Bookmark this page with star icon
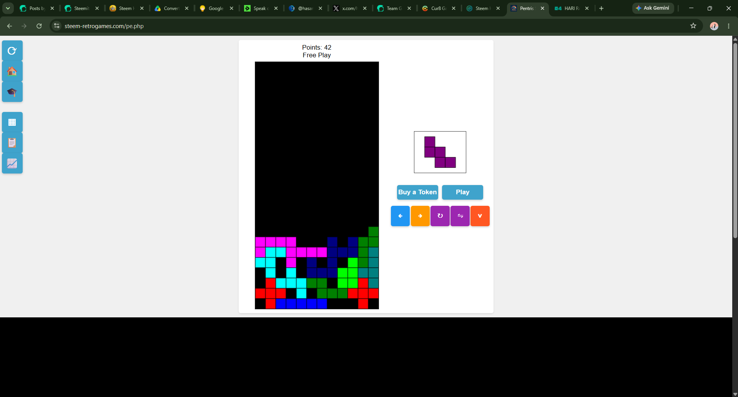The width and height of the screenshot is (738, 397). coord(693,26)
